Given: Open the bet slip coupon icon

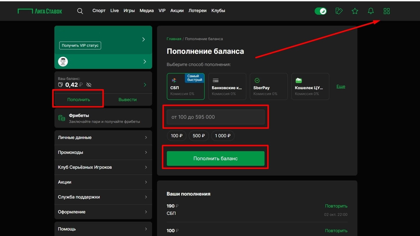Looking at the screenshot, I should point(339,11).
